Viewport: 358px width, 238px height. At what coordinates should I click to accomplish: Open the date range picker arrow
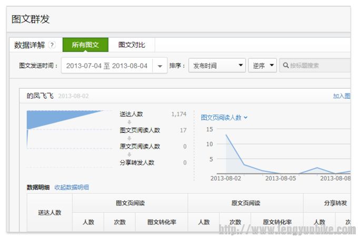(160, 66)
